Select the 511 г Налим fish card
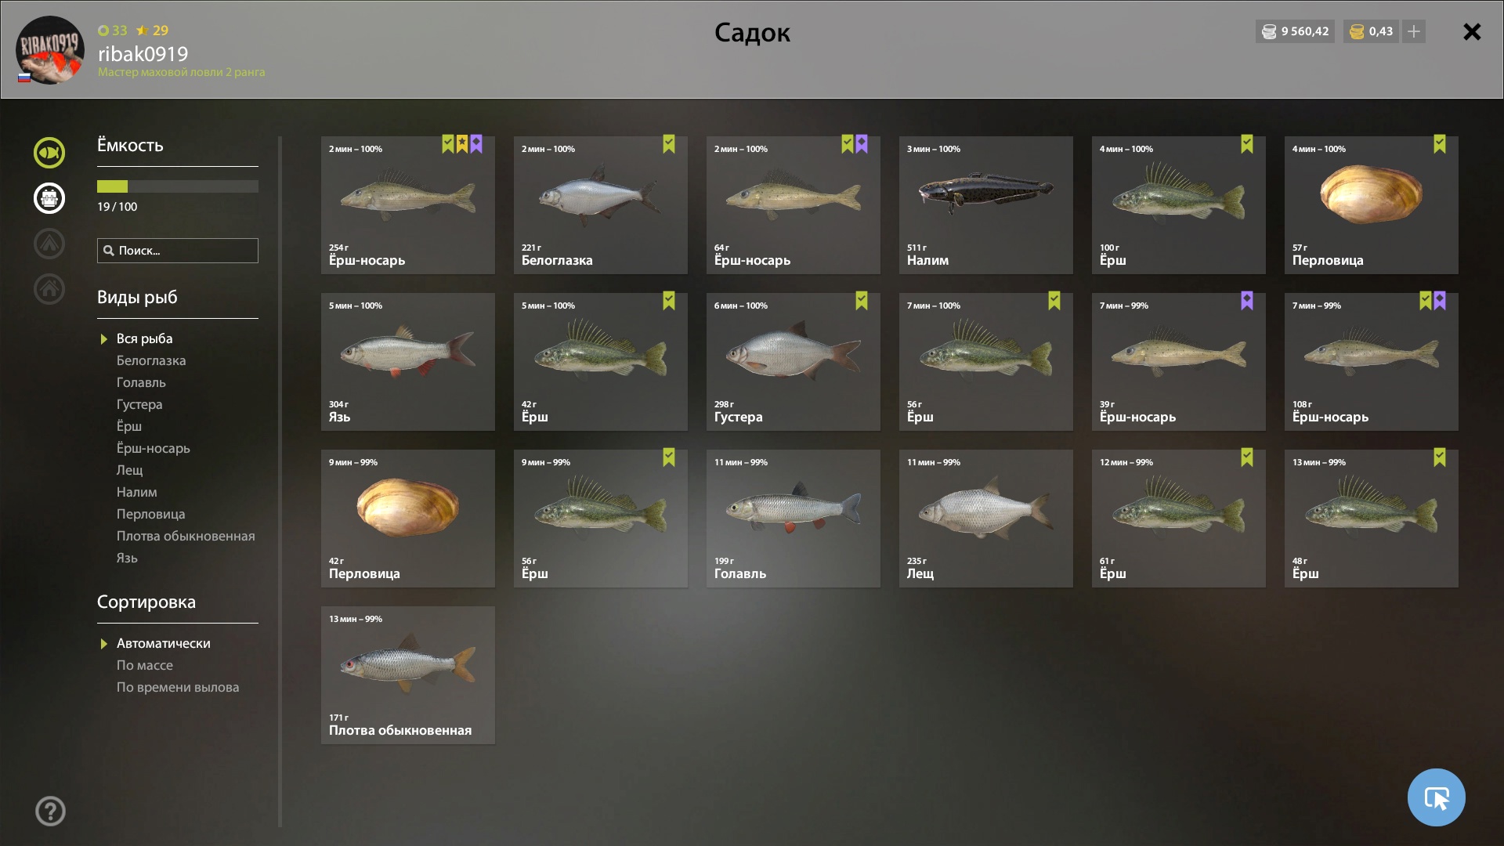The height and width of the screenshot is (846, 1504). [x=985, y=205]
